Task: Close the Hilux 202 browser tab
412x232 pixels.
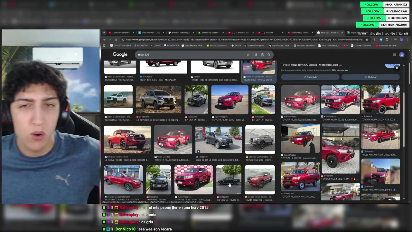Action: point(342,33)
